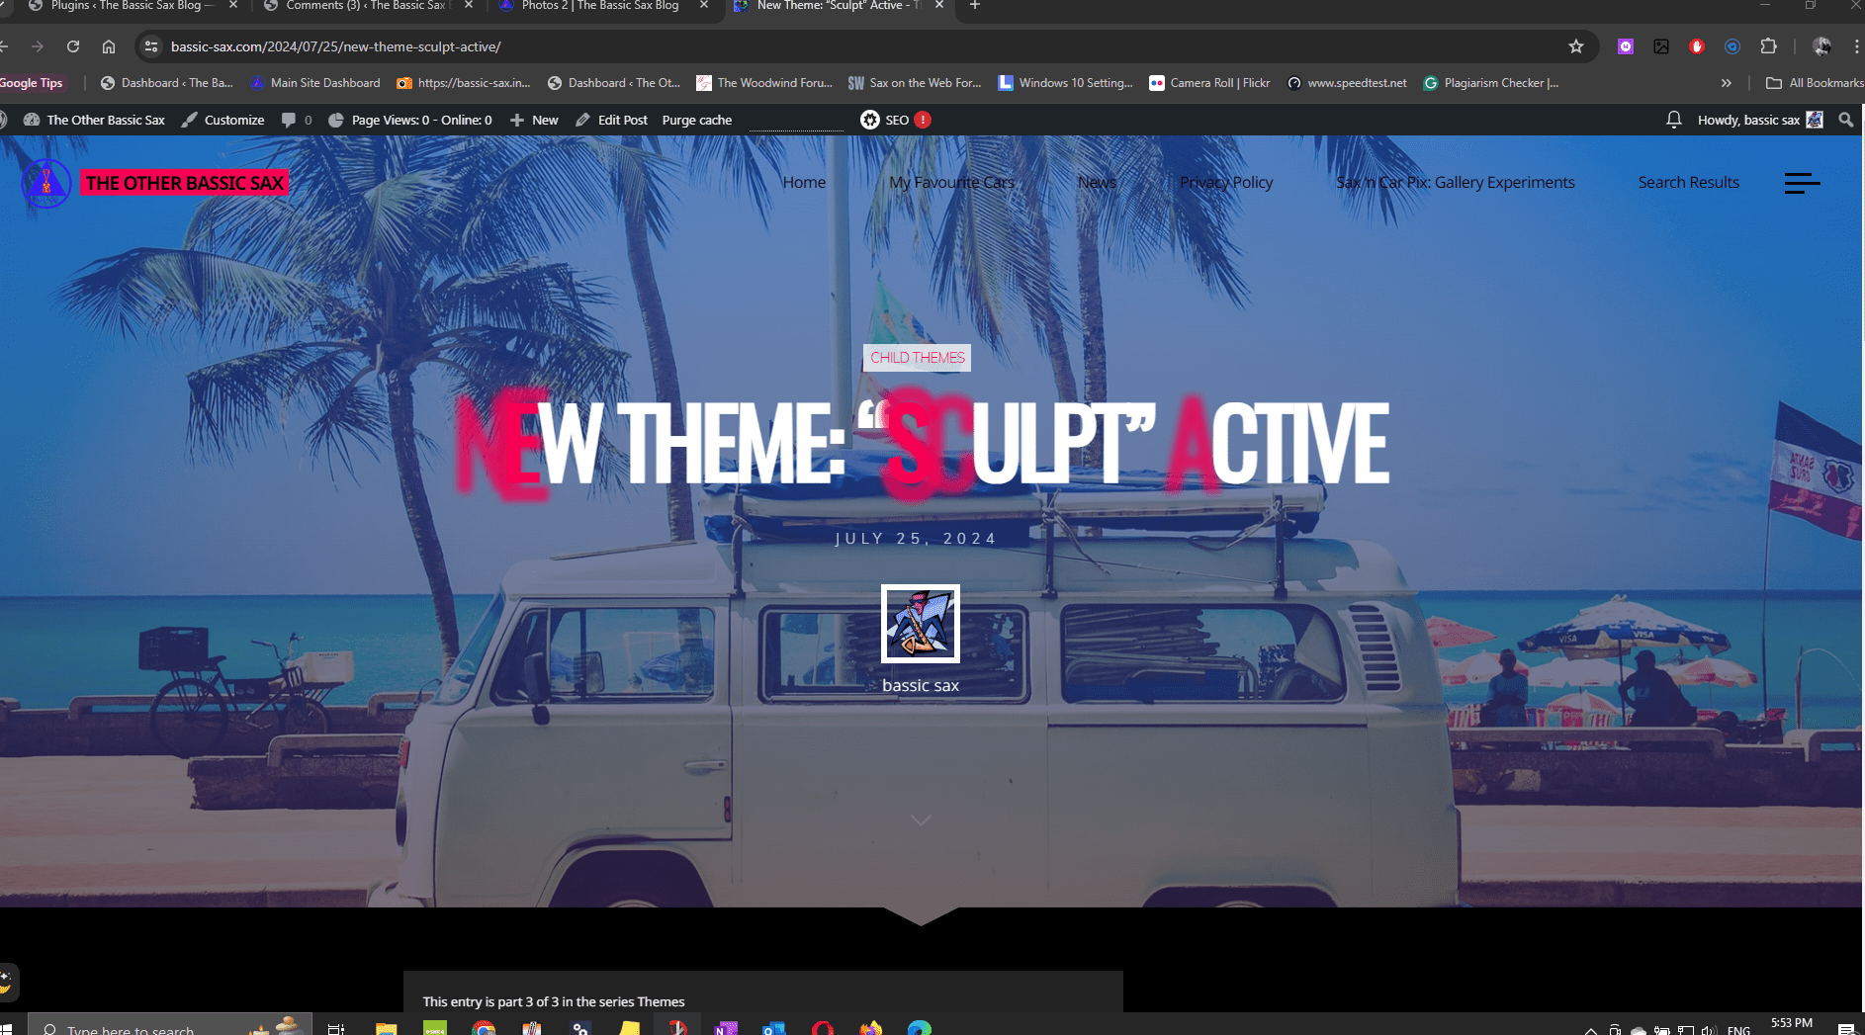This screenshot has width=1865, height=1035.
Task: Click the comments bubble in admin bar
Action: pyautogui.click(x=296, y=120)
